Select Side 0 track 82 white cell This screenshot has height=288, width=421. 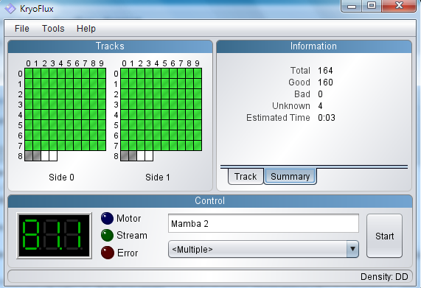[45, 156]
